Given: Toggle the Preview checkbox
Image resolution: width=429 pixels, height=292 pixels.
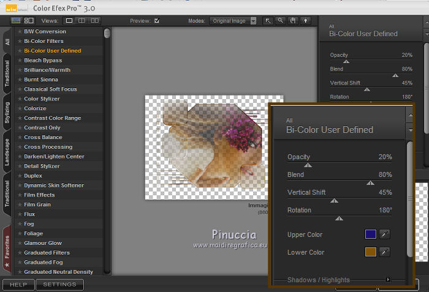Looking at the screenshot, I should click(x=157, y=21).
